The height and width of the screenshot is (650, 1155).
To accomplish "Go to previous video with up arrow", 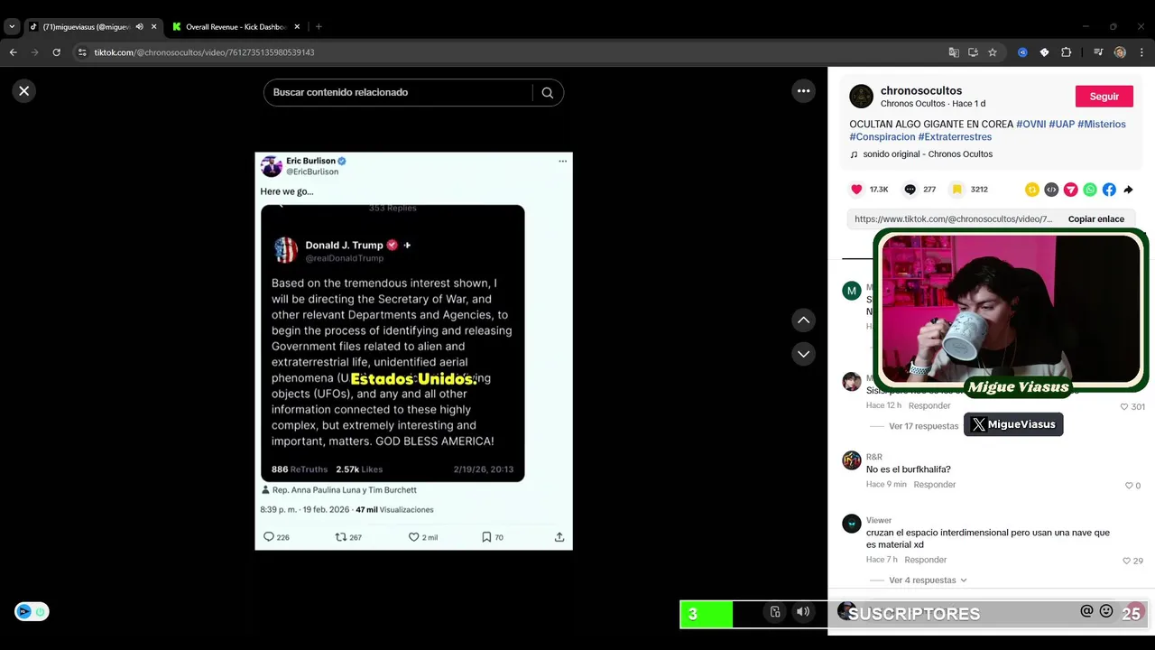I will pos(803,320).
